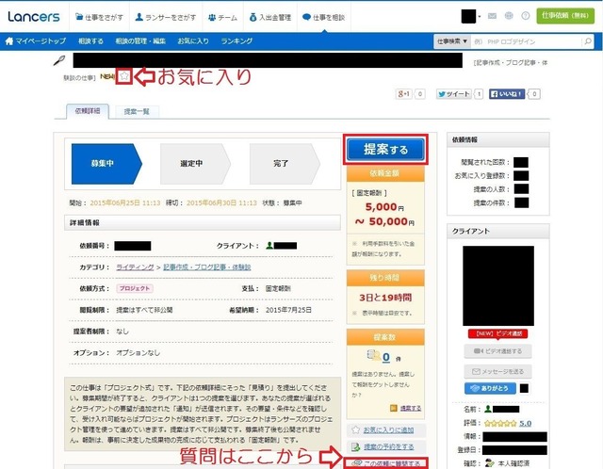Screen dimensions: 603x469
Task: Open the mail envelope icon in header
Action: pyautogui.click(x=492, y=16)
